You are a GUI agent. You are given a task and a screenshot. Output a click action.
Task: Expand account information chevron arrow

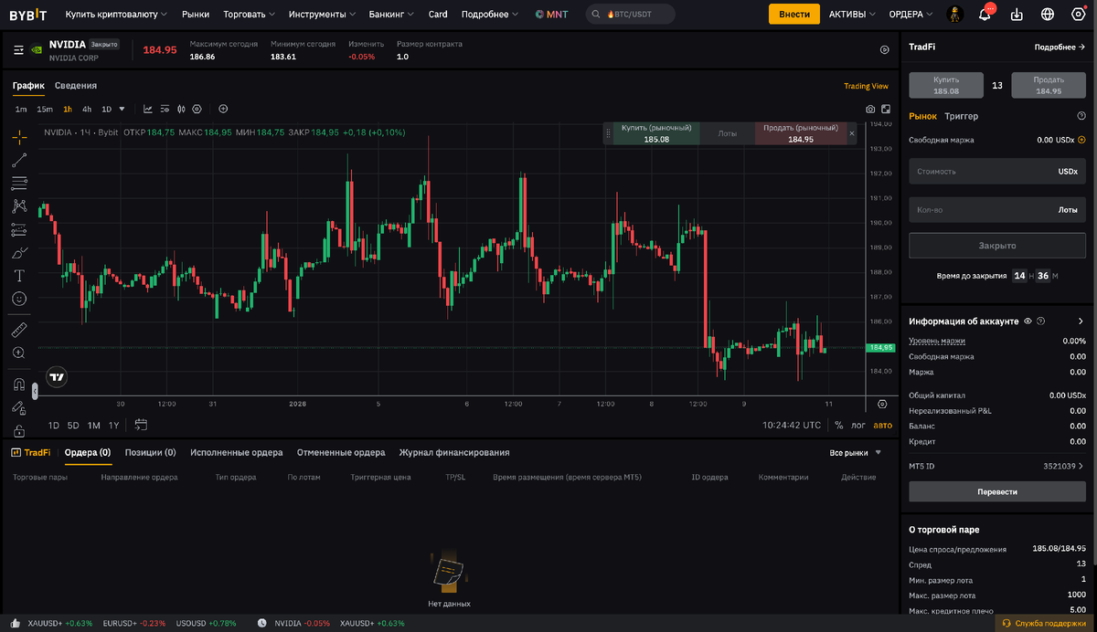(x=1081, y=321)
